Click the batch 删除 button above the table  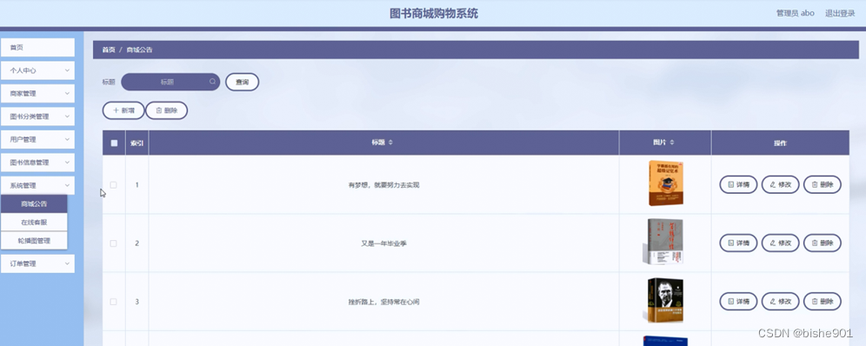click(166, 110)
